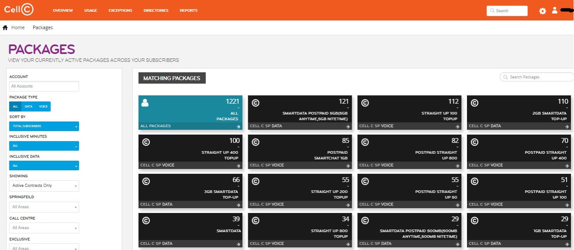Open Springfeild All Areas dropdown

[x=44, y=207]
